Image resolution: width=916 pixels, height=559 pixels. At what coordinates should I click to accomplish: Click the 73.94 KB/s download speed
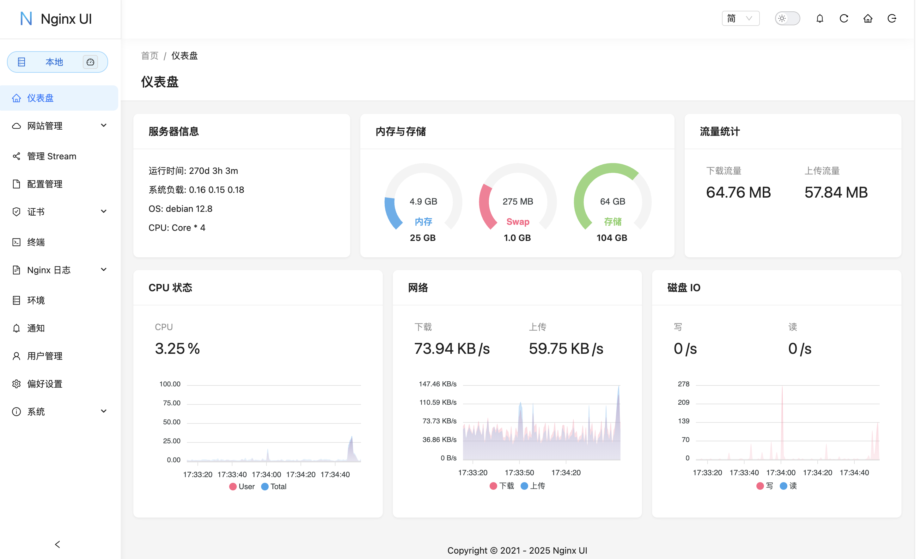pos(452,349)
